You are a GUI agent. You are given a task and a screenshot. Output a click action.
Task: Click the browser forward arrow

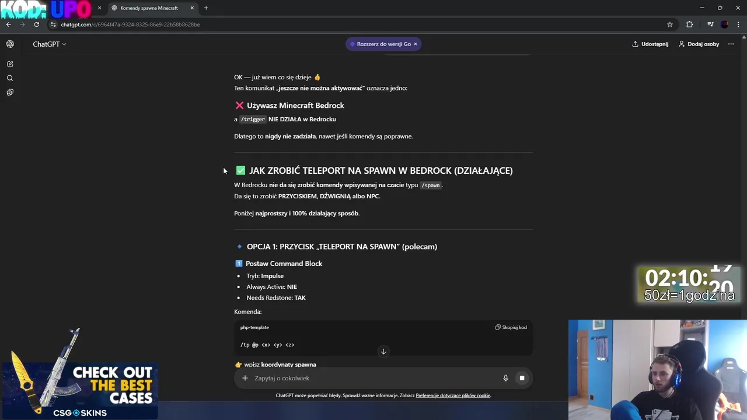tap(22, 24)
